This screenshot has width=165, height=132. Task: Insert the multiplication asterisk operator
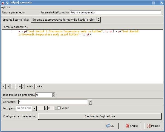tap(20, 87)
